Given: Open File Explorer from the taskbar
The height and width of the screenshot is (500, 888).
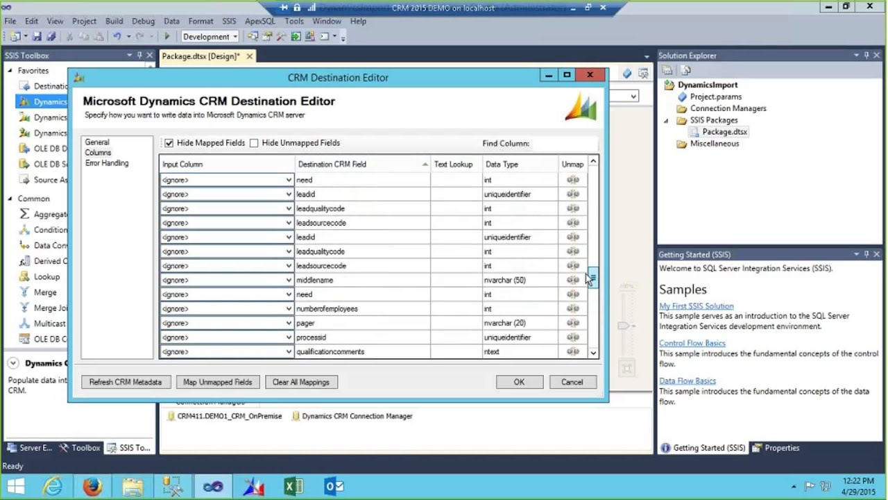Looking at the screenshot, I should 133,487.
